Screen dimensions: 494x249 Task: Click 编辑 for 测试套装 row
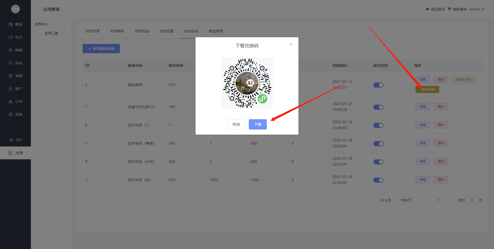click(423, 80)
